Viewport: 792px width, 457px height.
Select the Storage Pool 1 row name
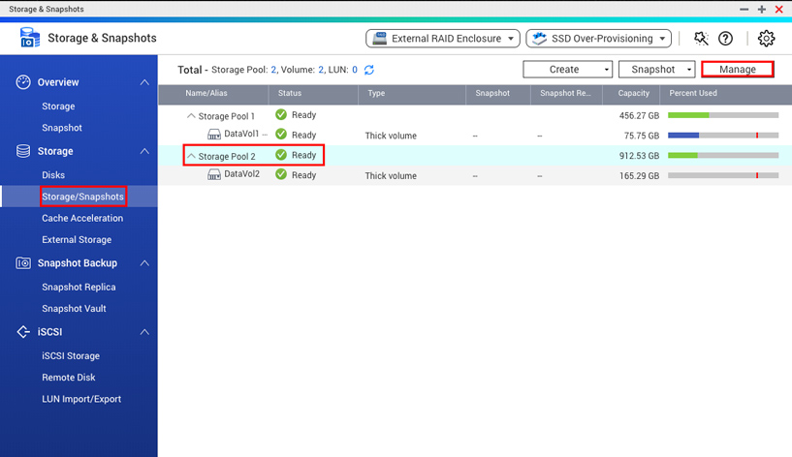tap(226, 116)
